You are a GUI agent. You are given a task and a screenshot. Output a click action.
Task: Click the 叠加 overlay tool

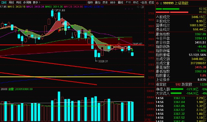(x=98, y=2)
